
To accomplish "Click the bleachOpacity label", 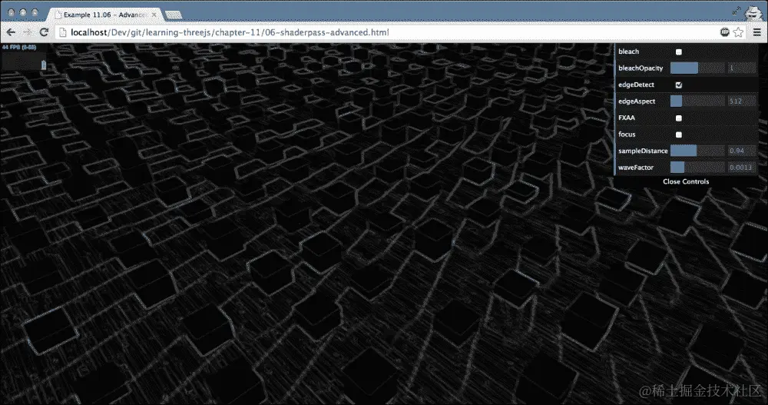I will (641, 68).
